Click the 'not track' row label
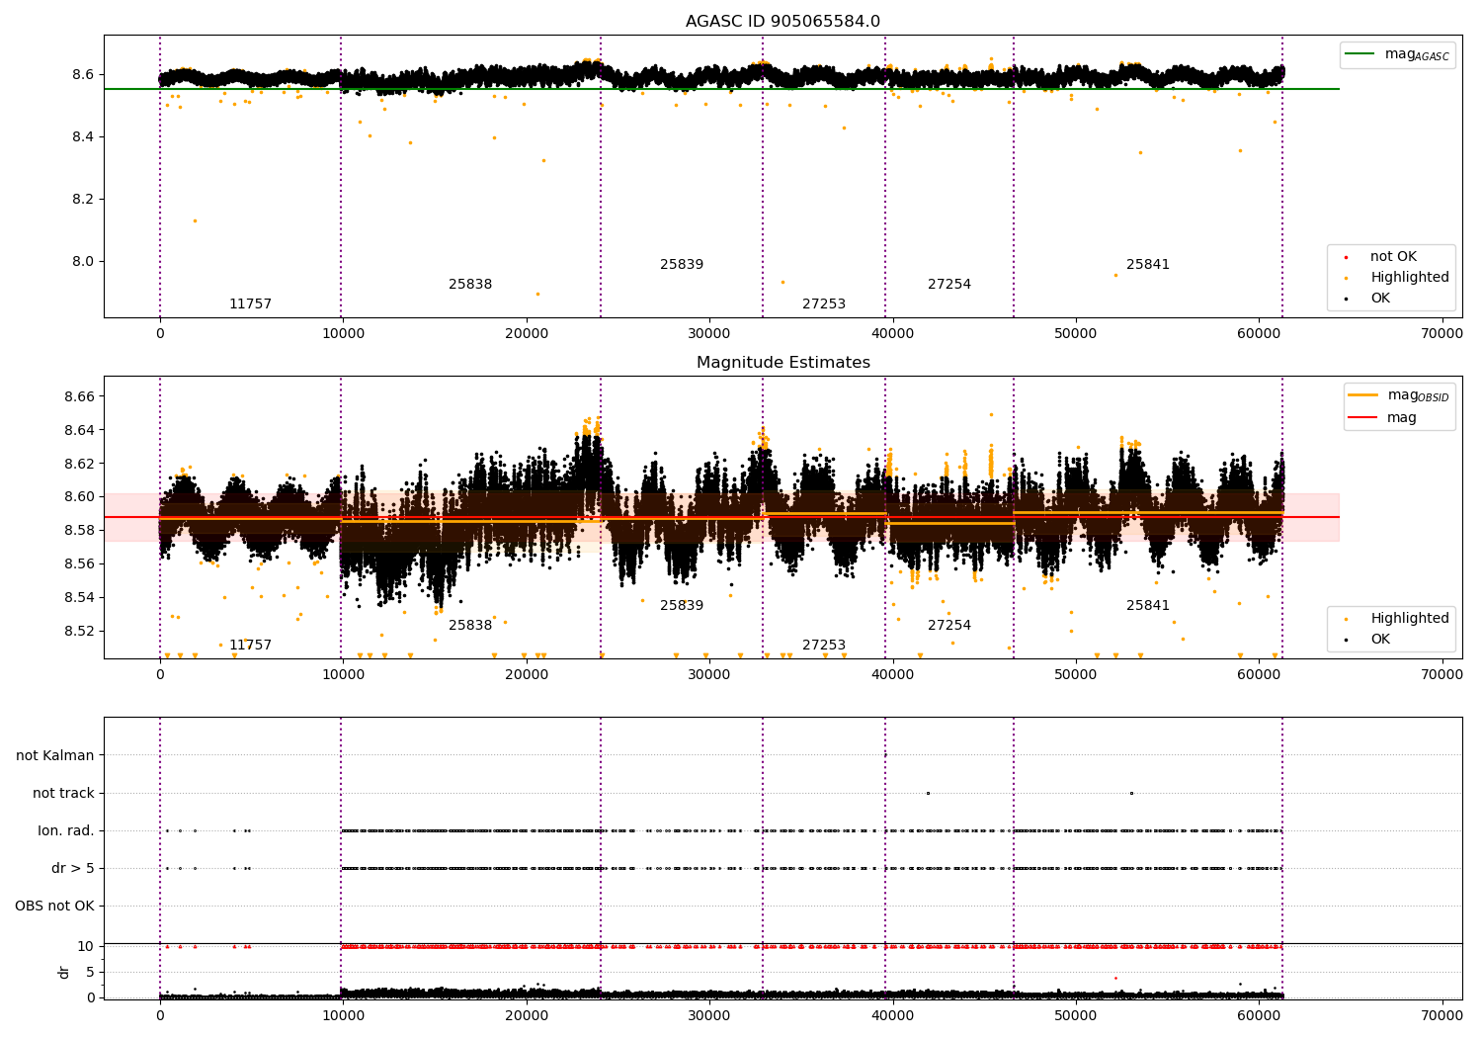Screen dimensions: 1482x1038 pos(63,794)
